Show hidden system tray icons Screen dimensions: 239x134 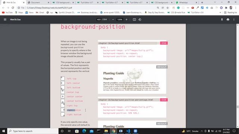click(202, 131)
